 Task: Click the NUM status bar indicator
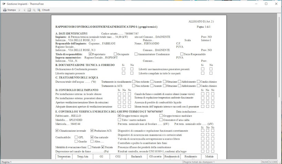pyautogui.click(x=265, y=162)
